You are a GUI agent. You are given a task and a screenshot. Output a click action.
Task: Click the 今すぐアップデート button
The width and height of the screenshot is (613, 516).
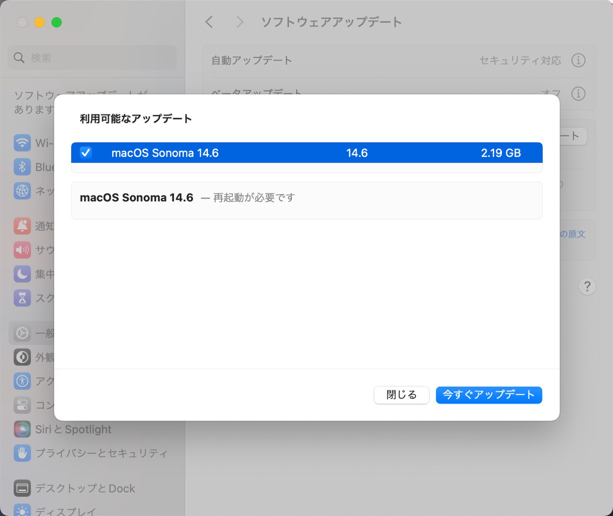[489, 395]
